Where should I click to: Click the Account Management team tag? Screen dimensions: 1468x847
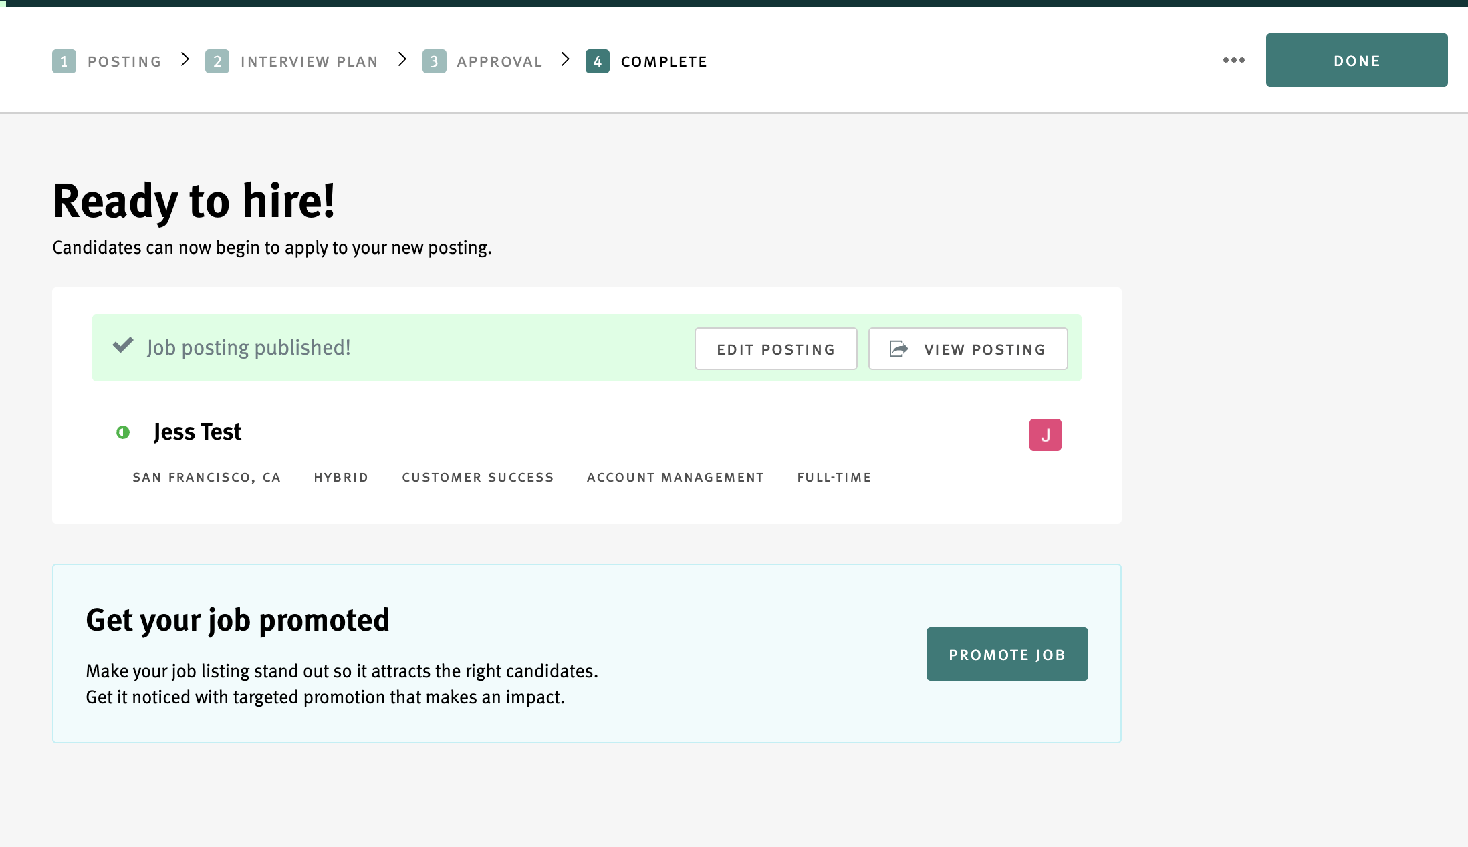click(x=675, y=478)
